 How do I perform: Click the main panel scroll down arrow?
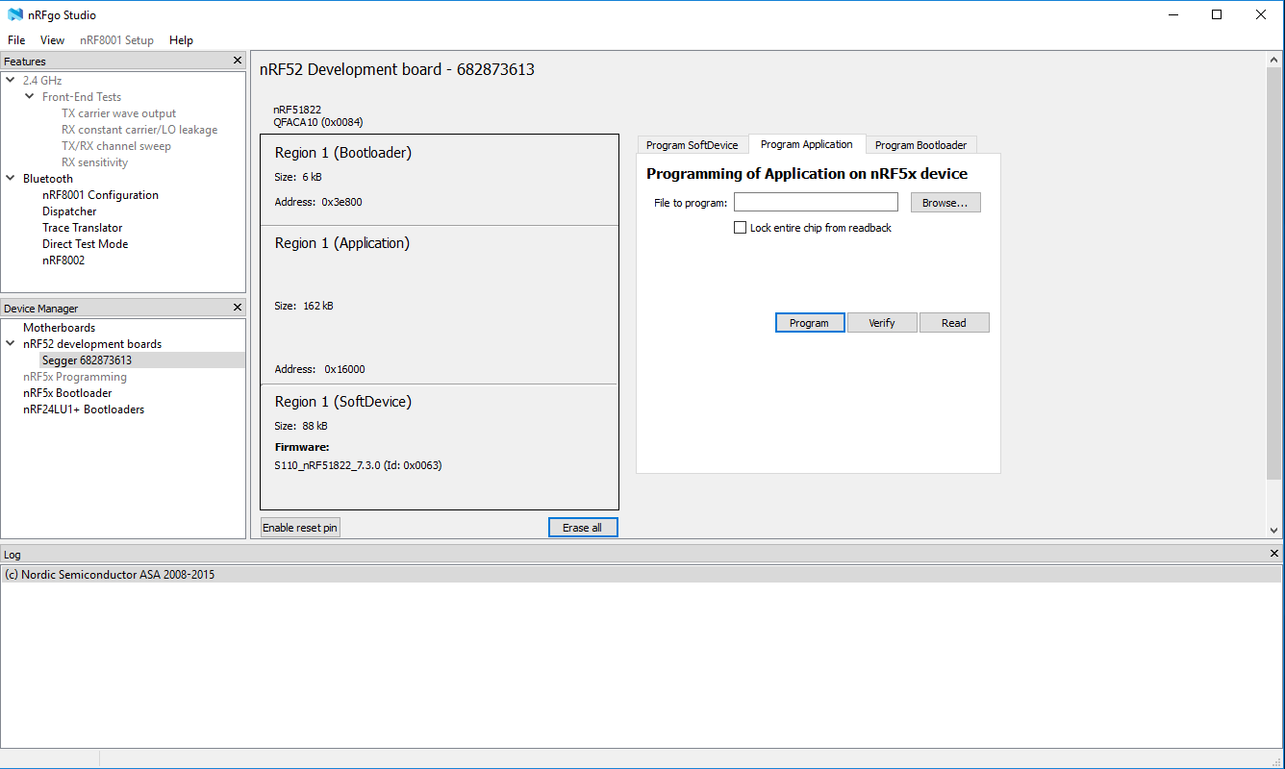coord(1274,531)
